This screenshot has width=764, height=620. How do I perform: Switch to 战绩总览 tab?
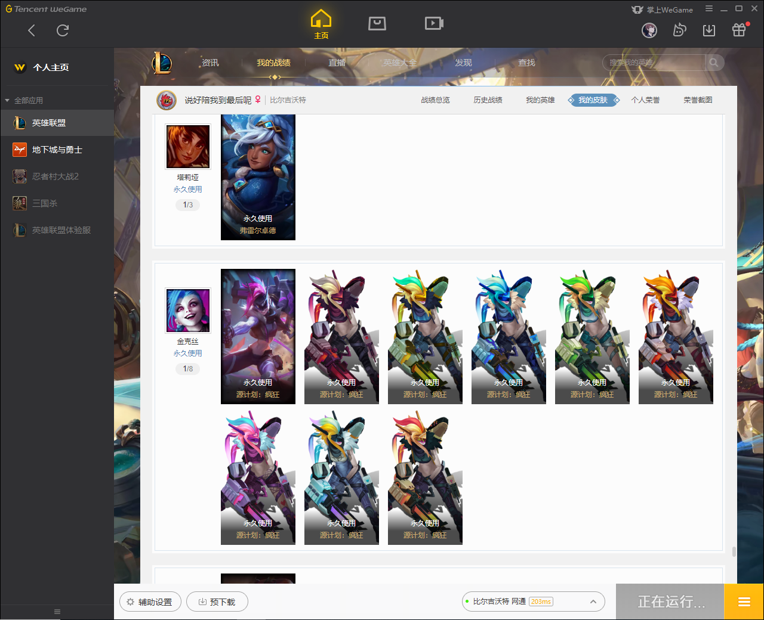pyautogui.click(x=435, y=100)
